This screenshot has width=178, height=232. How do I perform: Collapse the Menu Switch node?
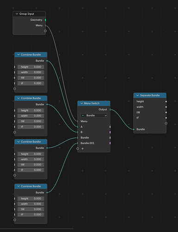[82, 103]
